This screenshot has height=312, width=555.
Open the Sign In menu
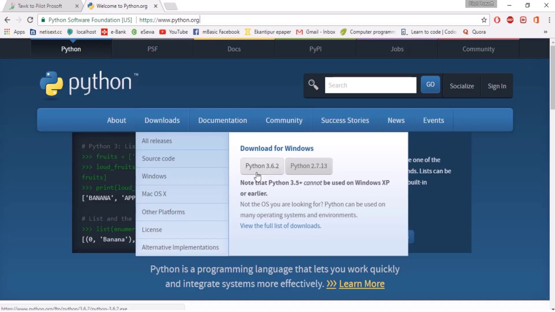(497, 86)
